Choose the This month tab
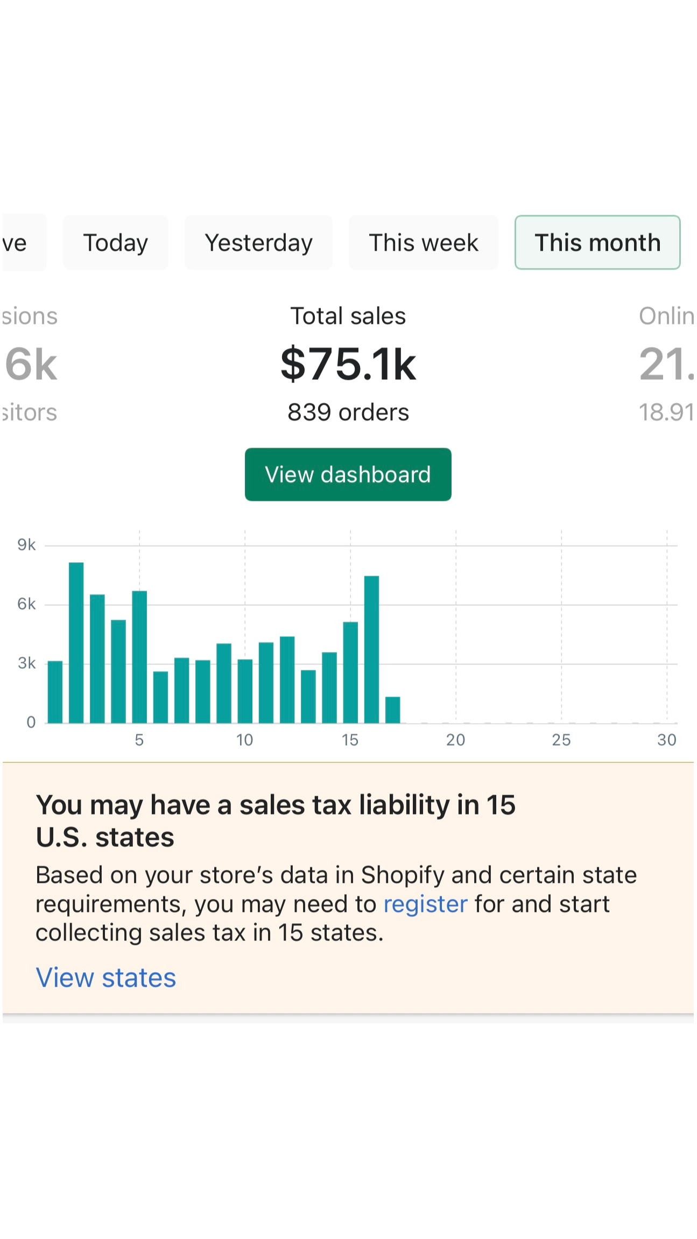Screen dimensions: 697x1239 coord(597,243)
